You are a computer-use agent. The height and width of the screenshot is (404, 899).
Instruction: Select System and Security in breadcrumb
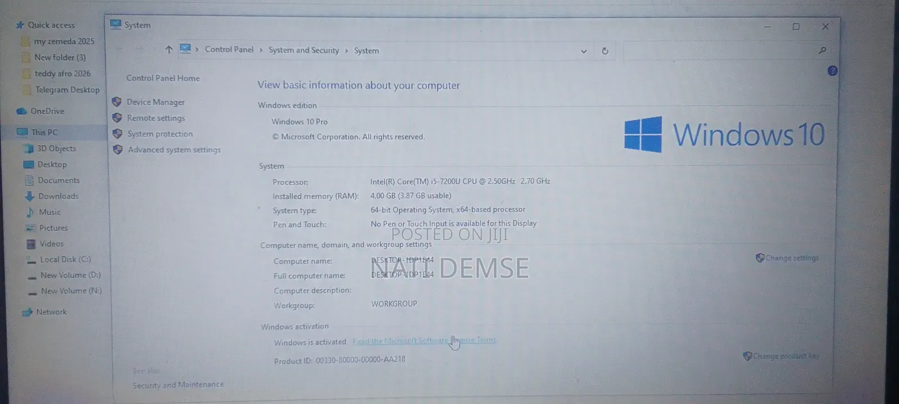pyautogui.click(x=303, y=50)
